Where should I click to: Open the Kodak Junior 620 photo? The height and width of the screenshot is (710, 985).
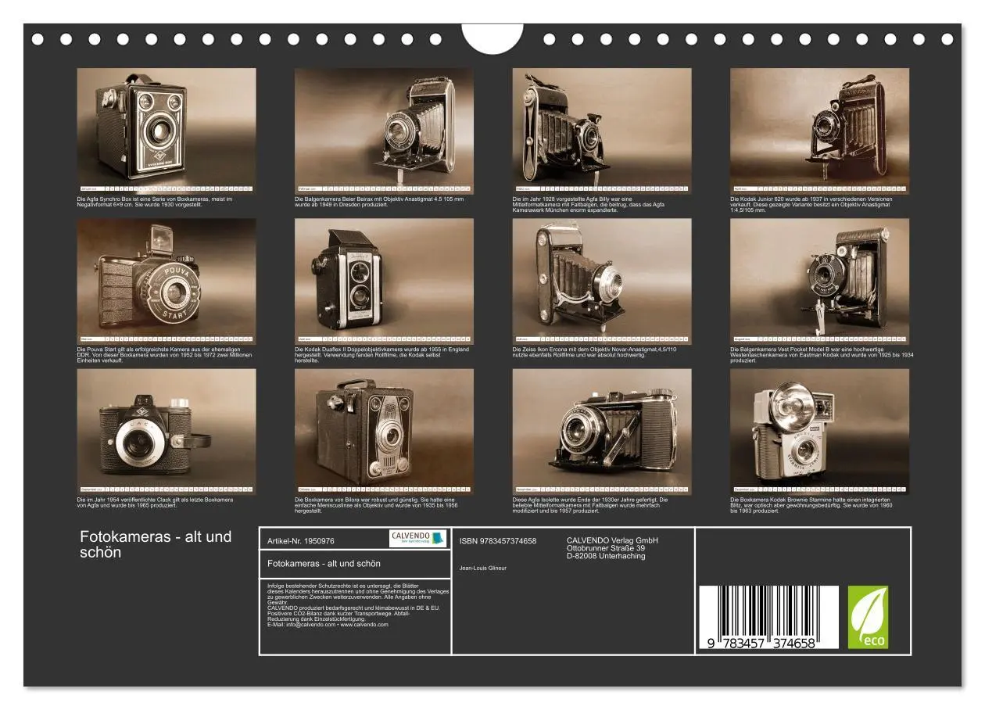tap(819, 131)
